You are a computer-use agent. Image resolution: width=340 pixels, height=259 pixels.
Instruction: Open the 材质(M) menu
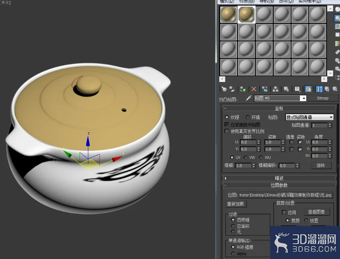[x=246, y=1]
